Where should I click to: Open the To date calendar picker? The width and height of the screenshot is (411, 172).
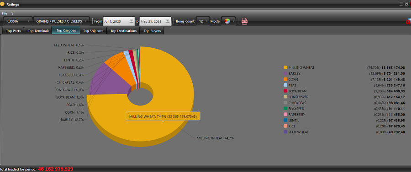tap(167, 21)
